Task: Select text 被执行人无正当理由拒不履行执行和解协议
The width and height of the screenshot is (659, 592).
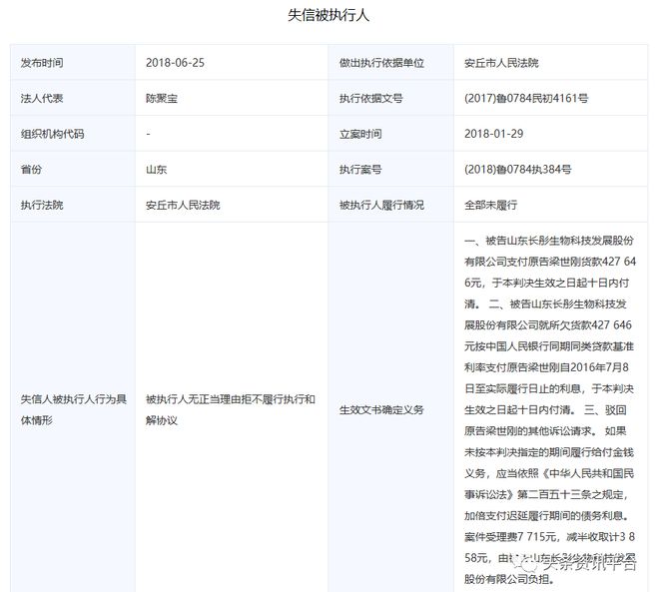Action: coord(231,409)
